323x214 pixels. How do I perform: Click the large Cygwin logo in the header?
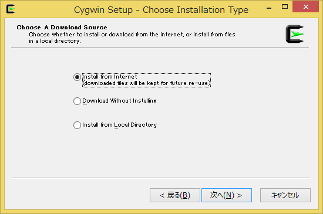(295, 34)
